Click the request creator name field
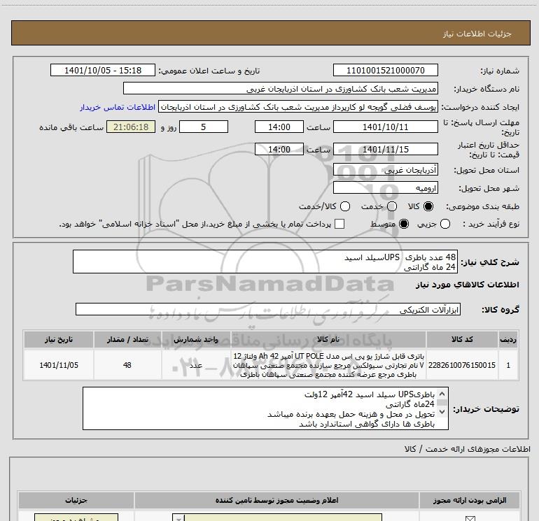Viewport: 539px width, 521px height. pyautogui.click(x=298, y=106)
